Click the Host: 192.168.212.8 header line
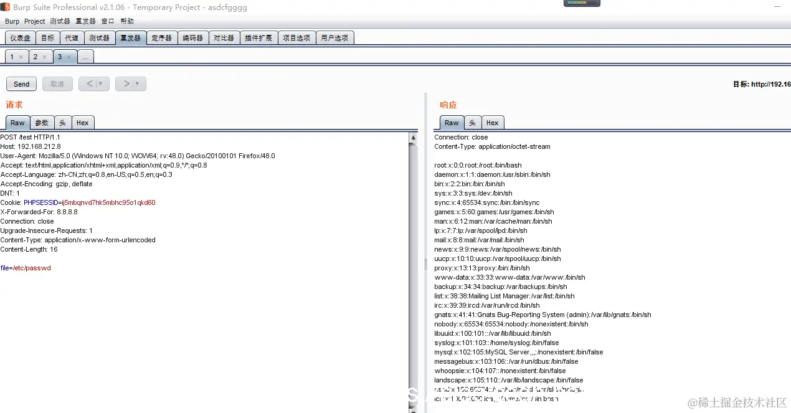This screenshot has width=791, height=413. pyautogui.click(x=31, y=146)
